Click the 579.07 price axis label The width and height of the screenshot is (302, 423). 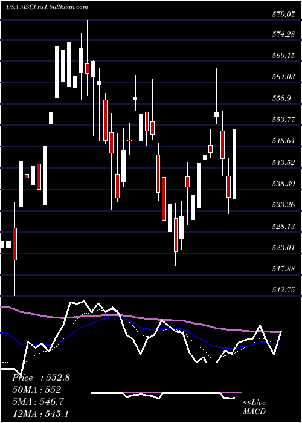click(x=283, y=15)
